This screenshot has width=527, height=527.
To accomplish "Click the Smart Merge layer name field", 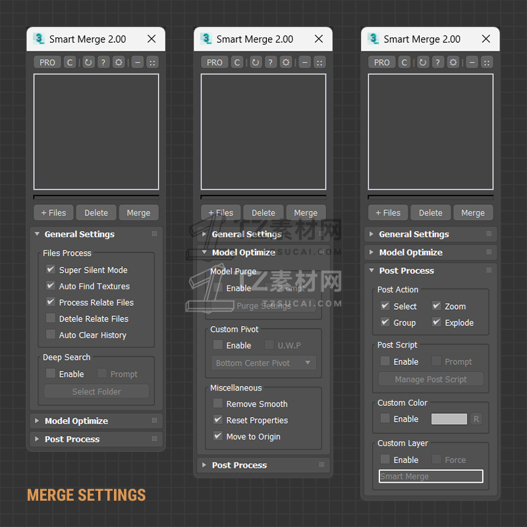I will pos(431,476).
